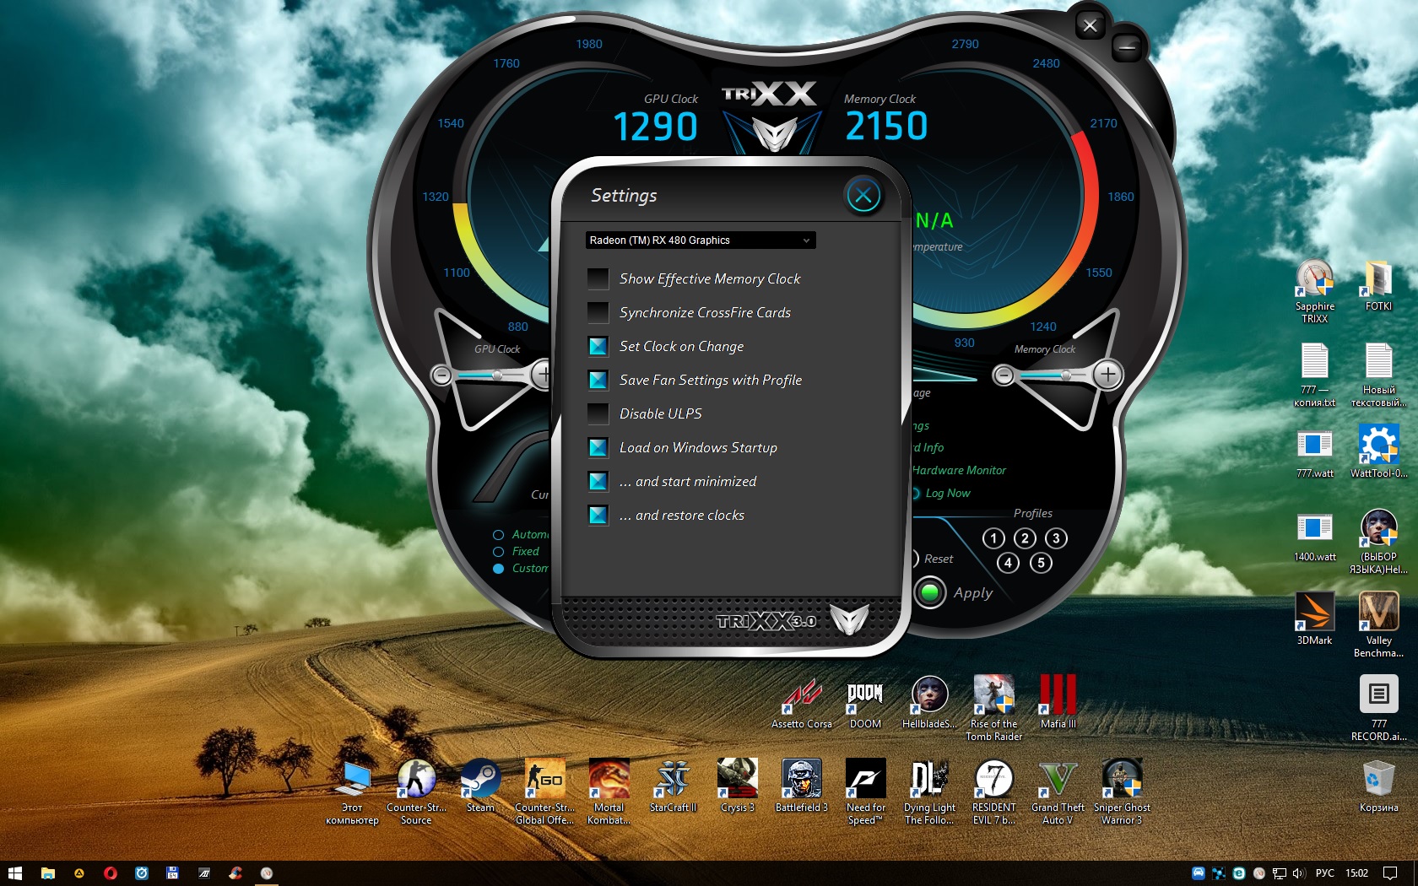This screenshot has height=886, width=1418.
Task: Open the Need for Speed shortcut
Action: pyautogui.click(x=865, y=792)
